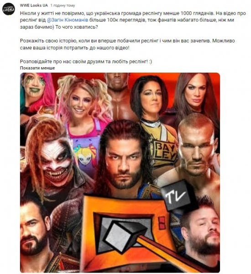The image size is (251, 274).
Task: Click the line 'Розповідайте про нас своїм друзям'
Action: [86, 62]
